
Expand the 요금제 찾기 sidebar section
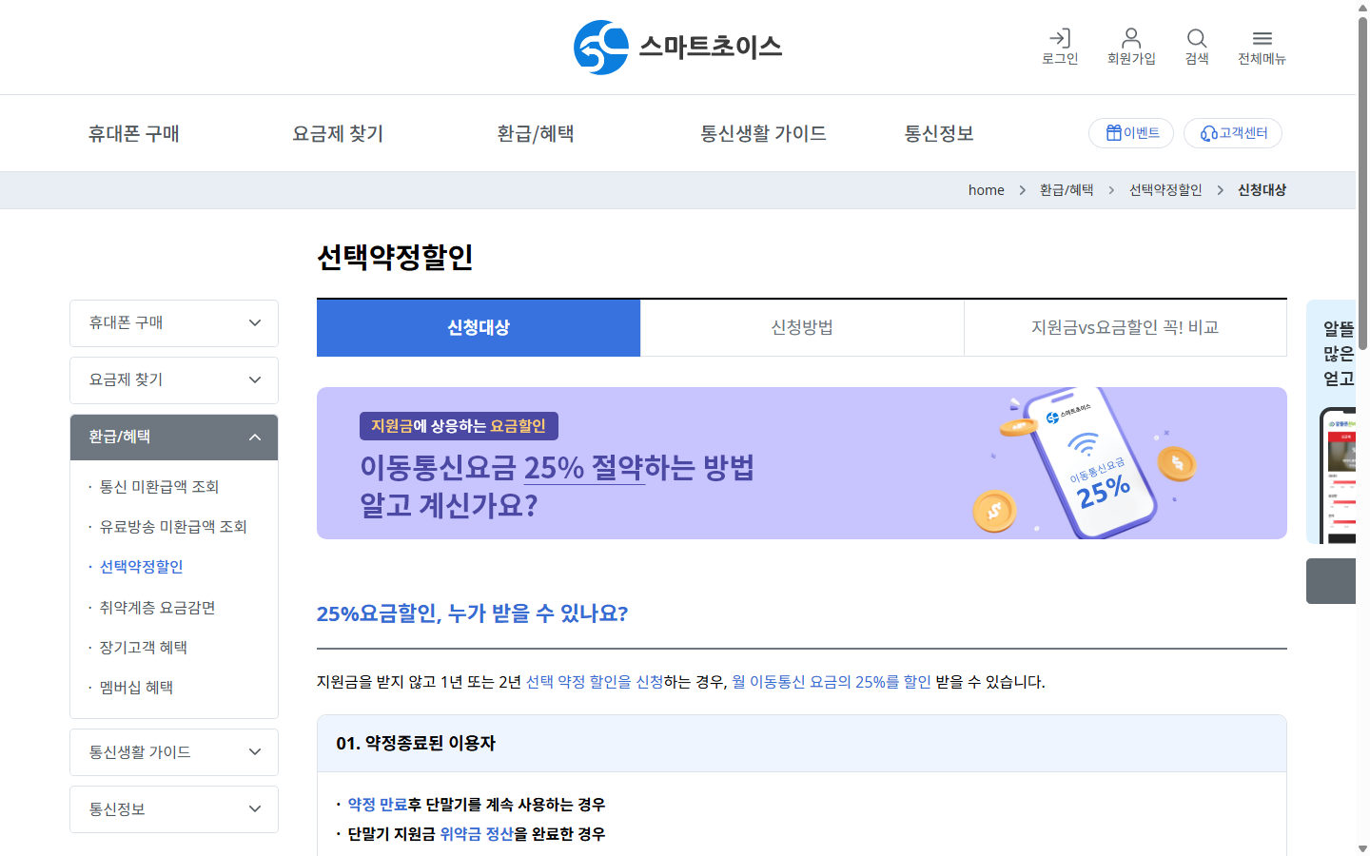[x=174, y=380]
